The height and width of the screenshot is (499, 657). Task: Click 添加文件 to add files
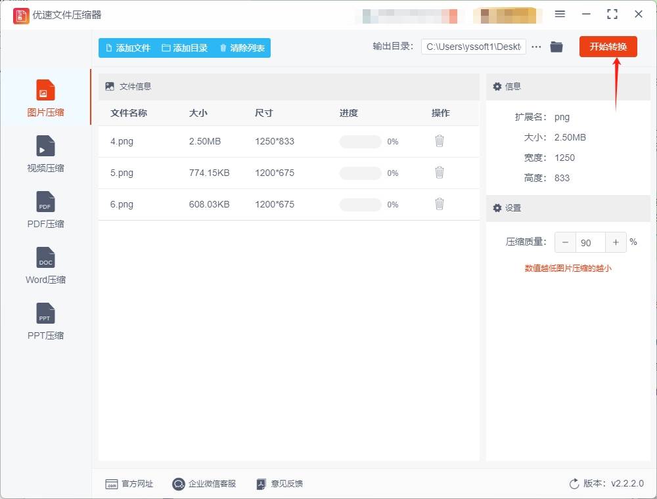pyautogui.click(x=128, y=48)
